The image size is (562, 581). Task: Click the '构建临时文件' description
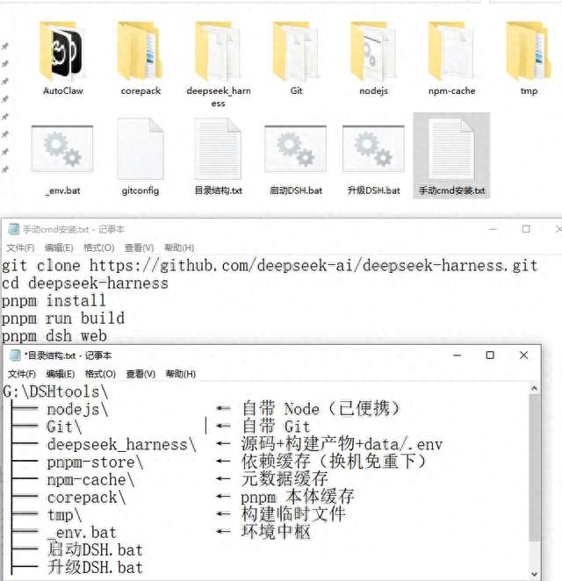(293, 514)
